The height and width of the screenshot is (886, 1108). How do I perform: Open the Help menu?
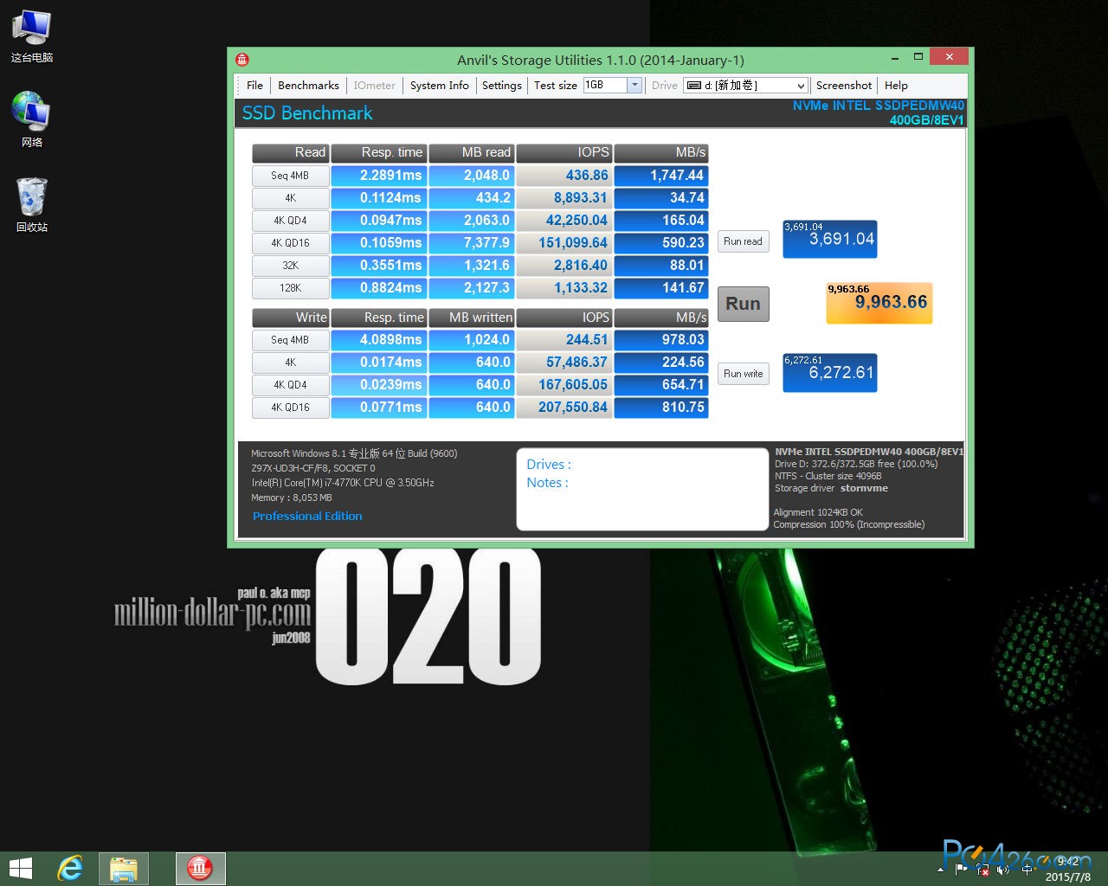(x=896, y=86)
